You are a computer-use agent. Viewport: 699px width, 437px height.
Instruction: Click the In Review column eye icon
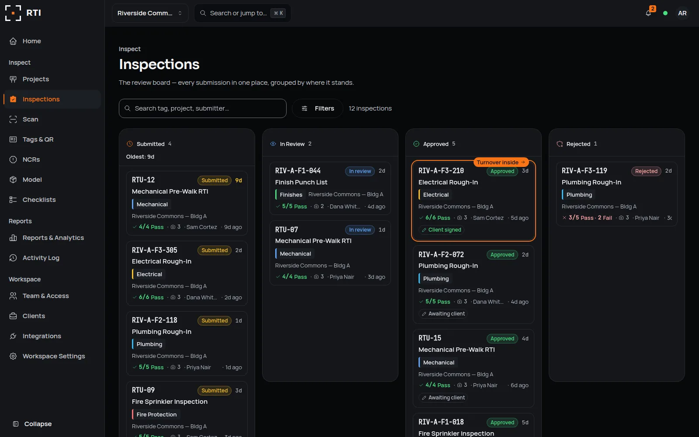(273, 144)
